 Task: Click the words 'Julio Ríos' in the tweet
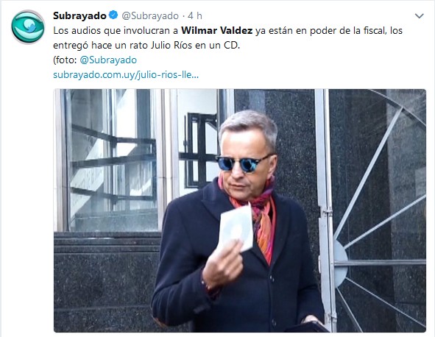click(171, 45)
